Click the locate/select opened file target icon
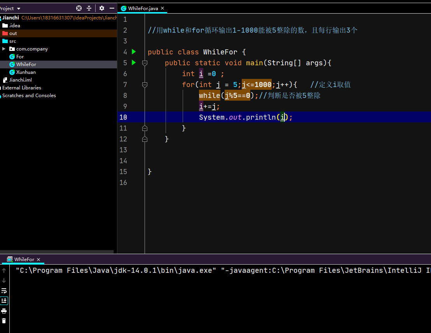The image size is (431, 333). click(79, 8)
